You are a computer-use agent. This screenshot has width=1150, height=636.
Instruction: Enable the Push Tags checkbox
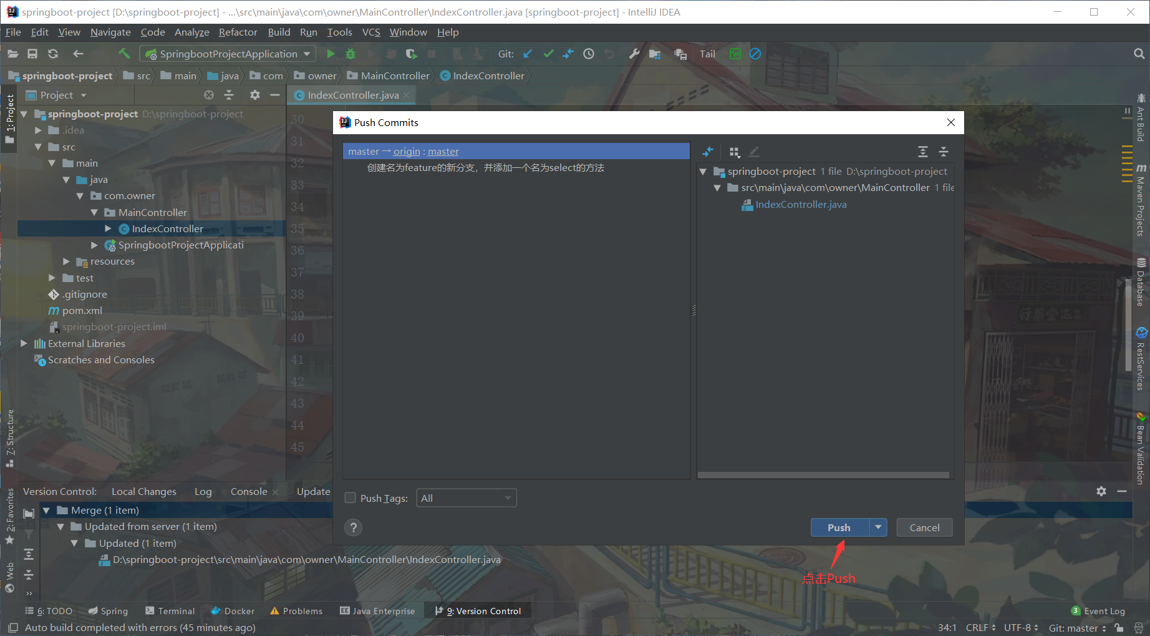pos(350,497)
